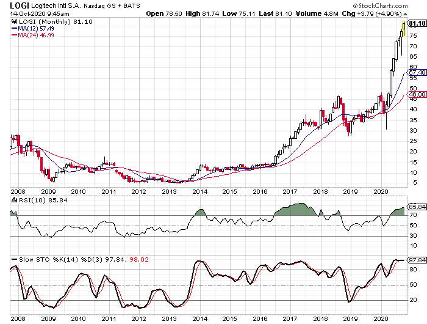The width and height of the screenshot is (427, 324).
Task: Click the RSI(10) 85.84 legend text
Action: click(43, 200)
